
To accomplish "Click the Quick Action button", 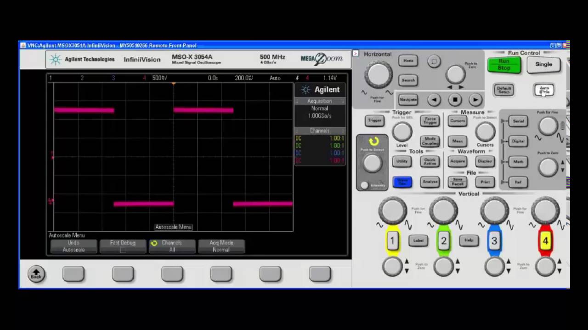I will [430, 161].
